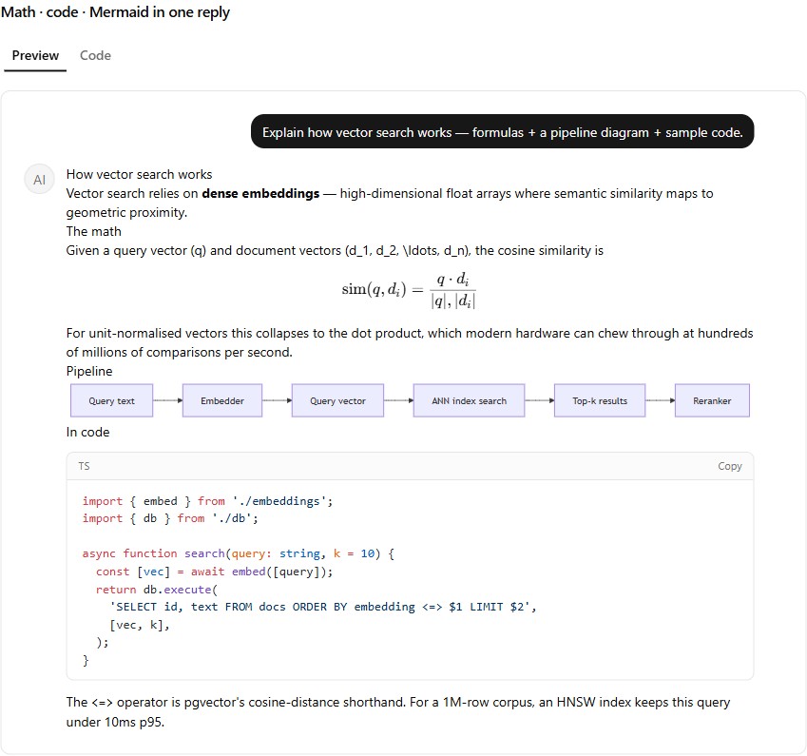
Task: Click 'The math' heading
Action: tap(94, 232)
